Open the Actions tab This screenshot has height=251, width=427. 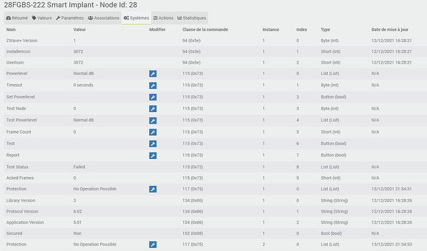coord(163,18)
